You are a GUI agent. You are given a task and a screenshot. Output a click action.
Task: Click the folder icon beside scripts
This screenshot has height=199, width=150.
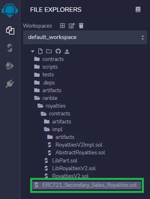point(37,67)
